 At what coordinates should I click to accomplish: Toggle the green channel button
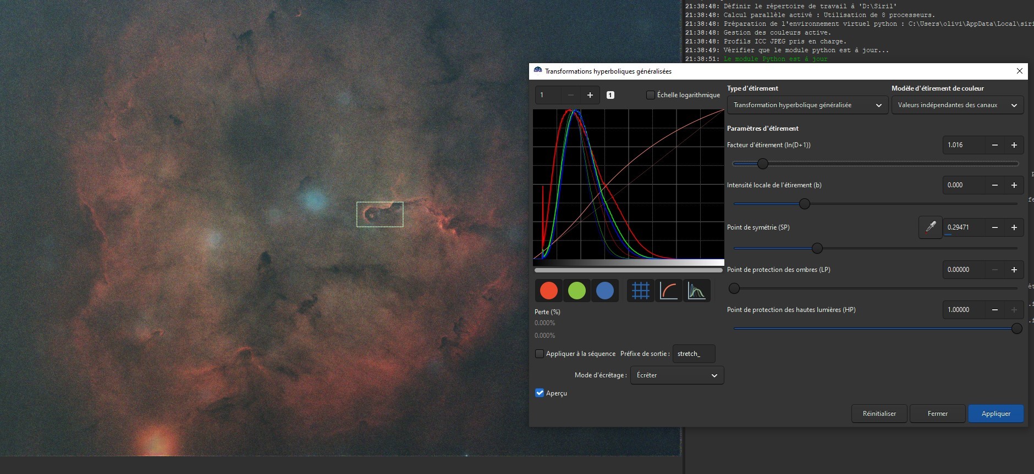point(576,291)
